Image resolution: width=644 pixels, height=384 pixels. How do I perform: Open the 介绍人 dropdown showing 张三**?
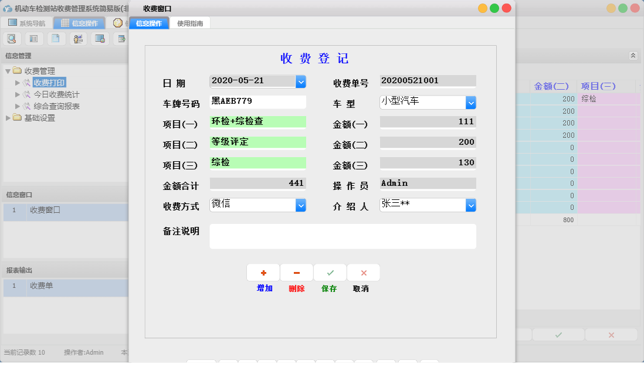(471, 205)
